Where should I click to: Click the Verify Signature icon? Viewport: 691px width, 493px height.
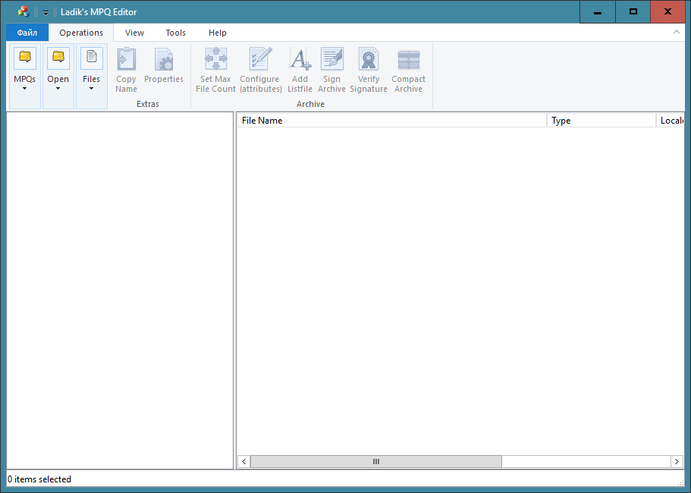(369, 59)
